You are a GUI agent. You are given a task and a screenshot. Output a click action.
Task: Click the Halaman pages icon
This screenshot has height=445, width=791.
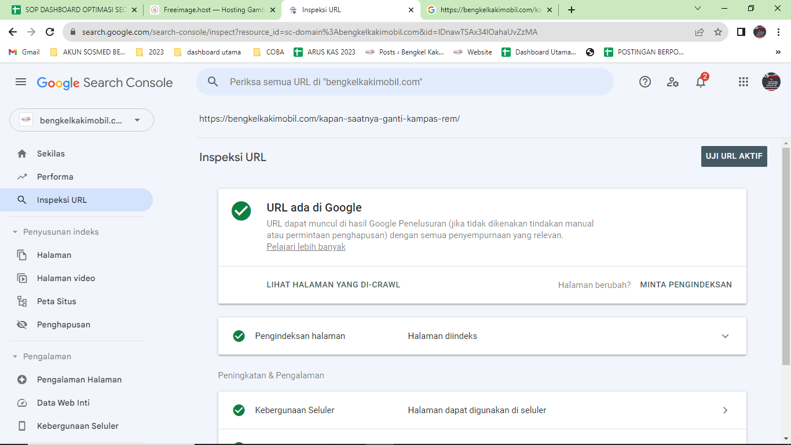(x=22, y=255)
